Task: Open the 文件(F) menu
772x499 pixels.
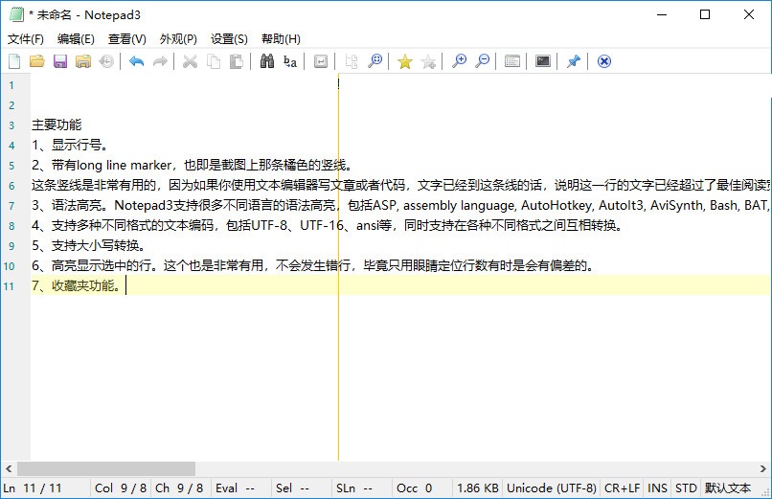Action: click(26, 39)
